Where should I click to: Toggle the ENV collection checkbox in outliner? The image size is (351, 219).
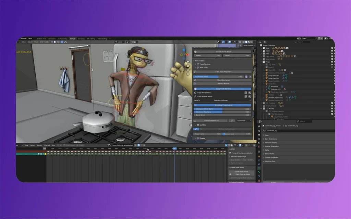[332, 54]
